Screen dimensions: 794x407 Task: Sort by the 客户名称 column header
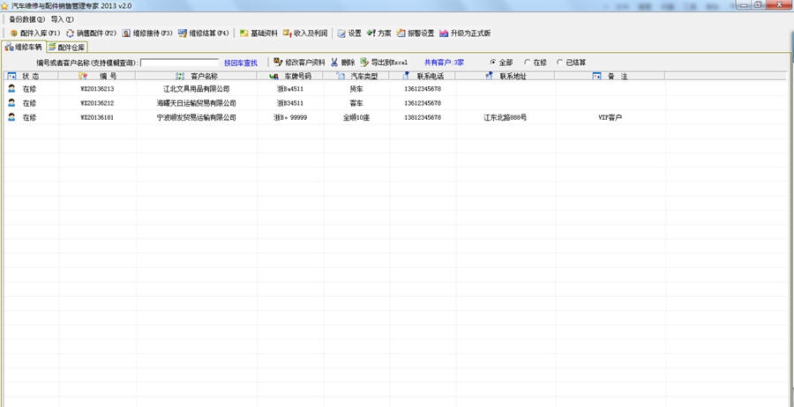click(197, 76)
